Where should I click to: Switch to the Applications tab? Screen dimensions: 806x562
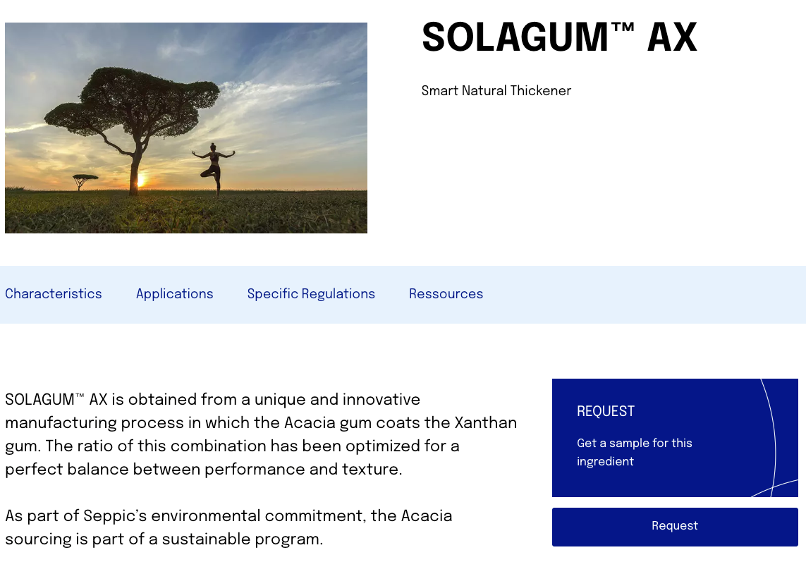click(x=175, y=294)
